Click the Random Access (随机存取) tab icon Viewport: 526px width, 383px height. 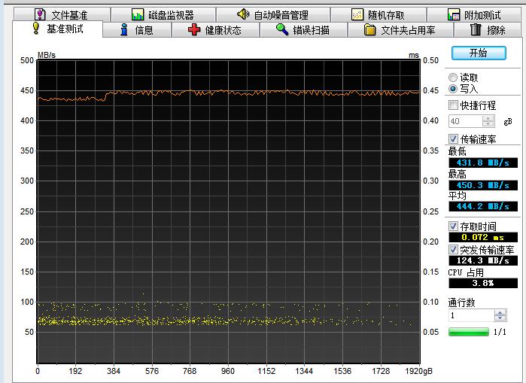pyautogui.click(x=357, y=15)
